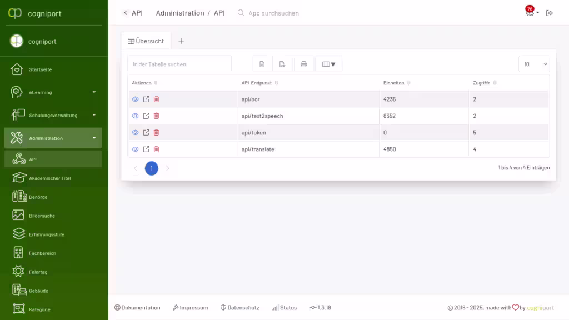
Task: Click the logout icon in header
Action: tap(550, 13)
